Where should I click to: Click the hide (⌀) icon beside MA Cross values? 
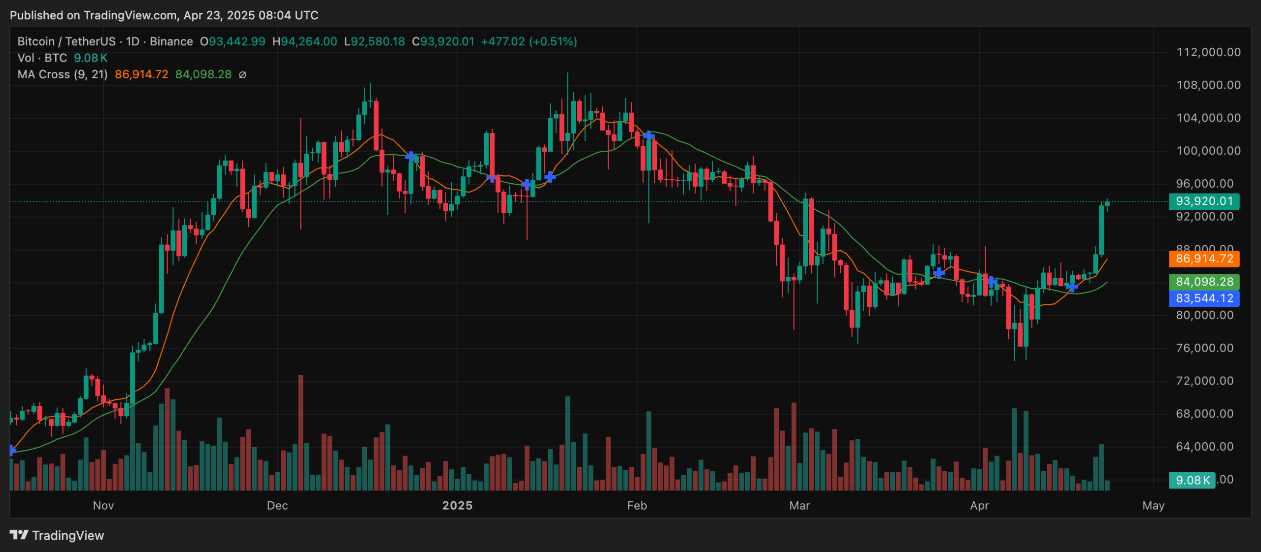coord(242,74)
